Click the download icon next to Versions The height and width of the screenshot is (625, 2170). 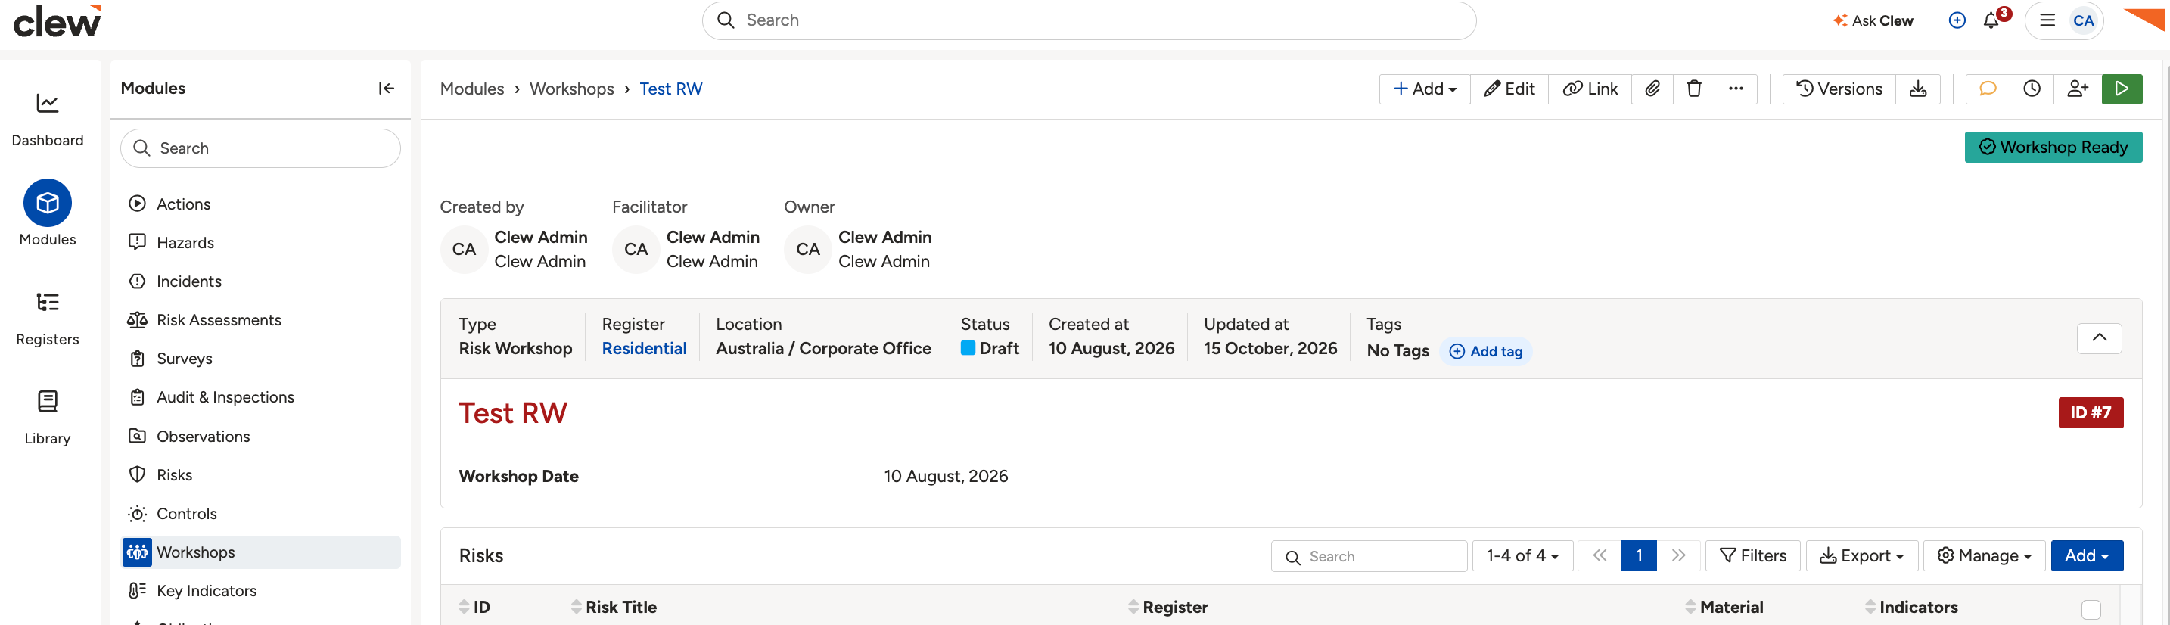pyautogui.click(x=1918, y=89)
